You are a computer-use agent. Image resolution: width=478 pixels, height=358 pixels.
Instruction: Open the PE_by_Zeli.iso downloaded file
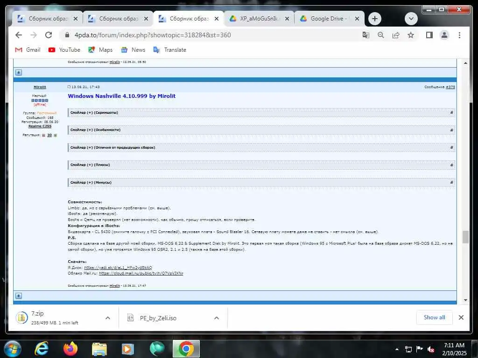coord(158,318)
